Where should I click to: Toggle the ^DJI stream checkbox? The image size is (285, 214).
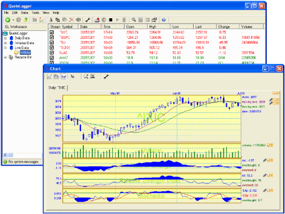[52, 42]
